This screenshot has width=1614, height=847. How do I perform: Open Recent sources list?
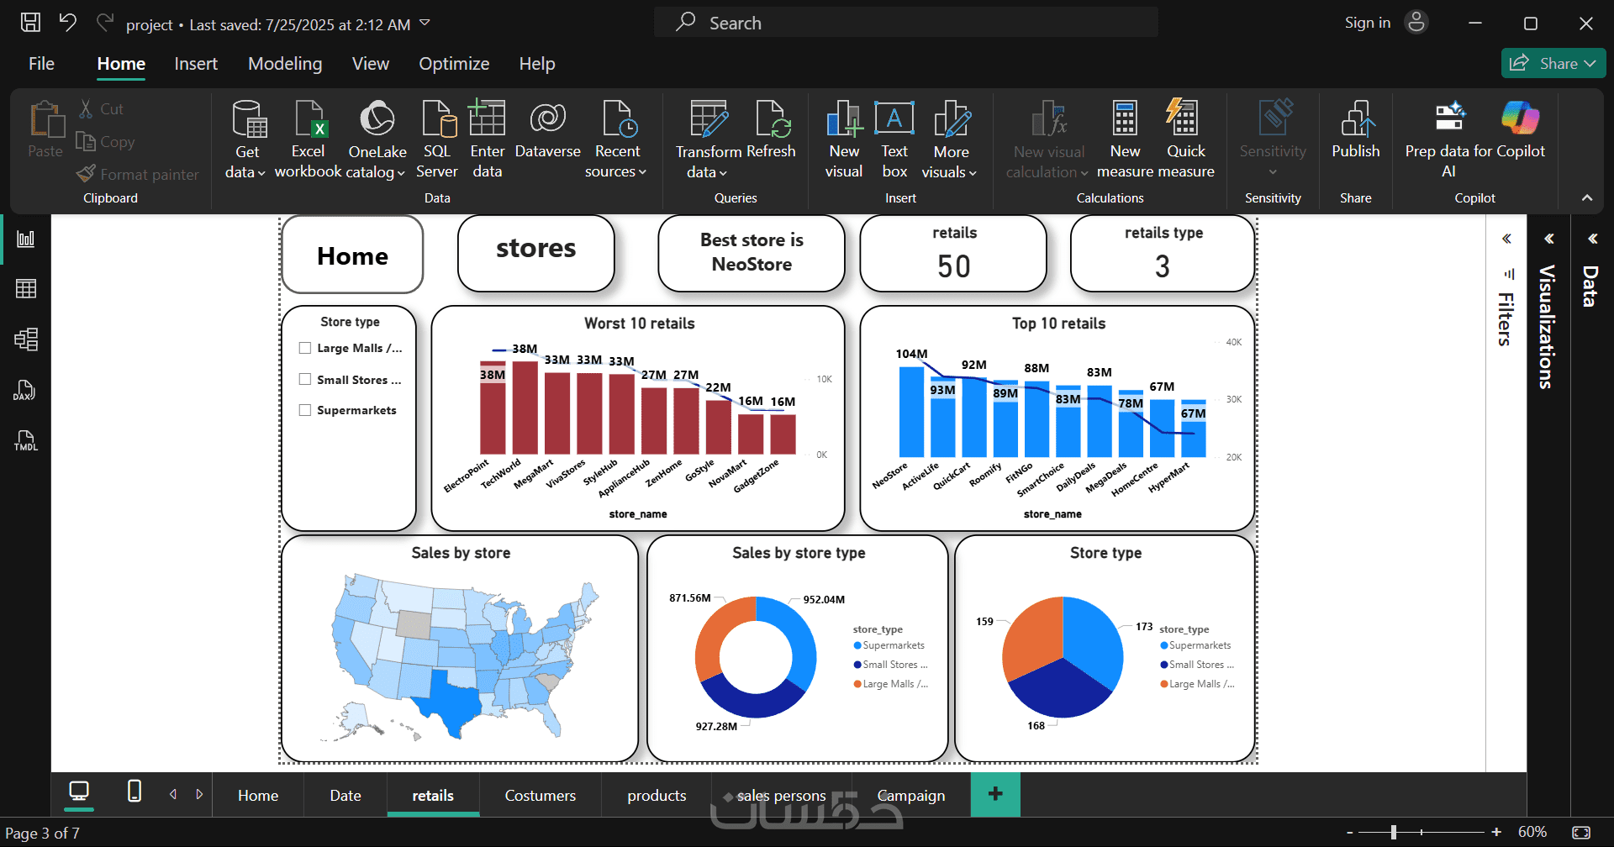pos(617,139)
